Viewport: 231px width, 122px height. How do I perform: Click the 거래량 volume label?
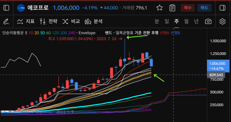click(x=128, y=8)
